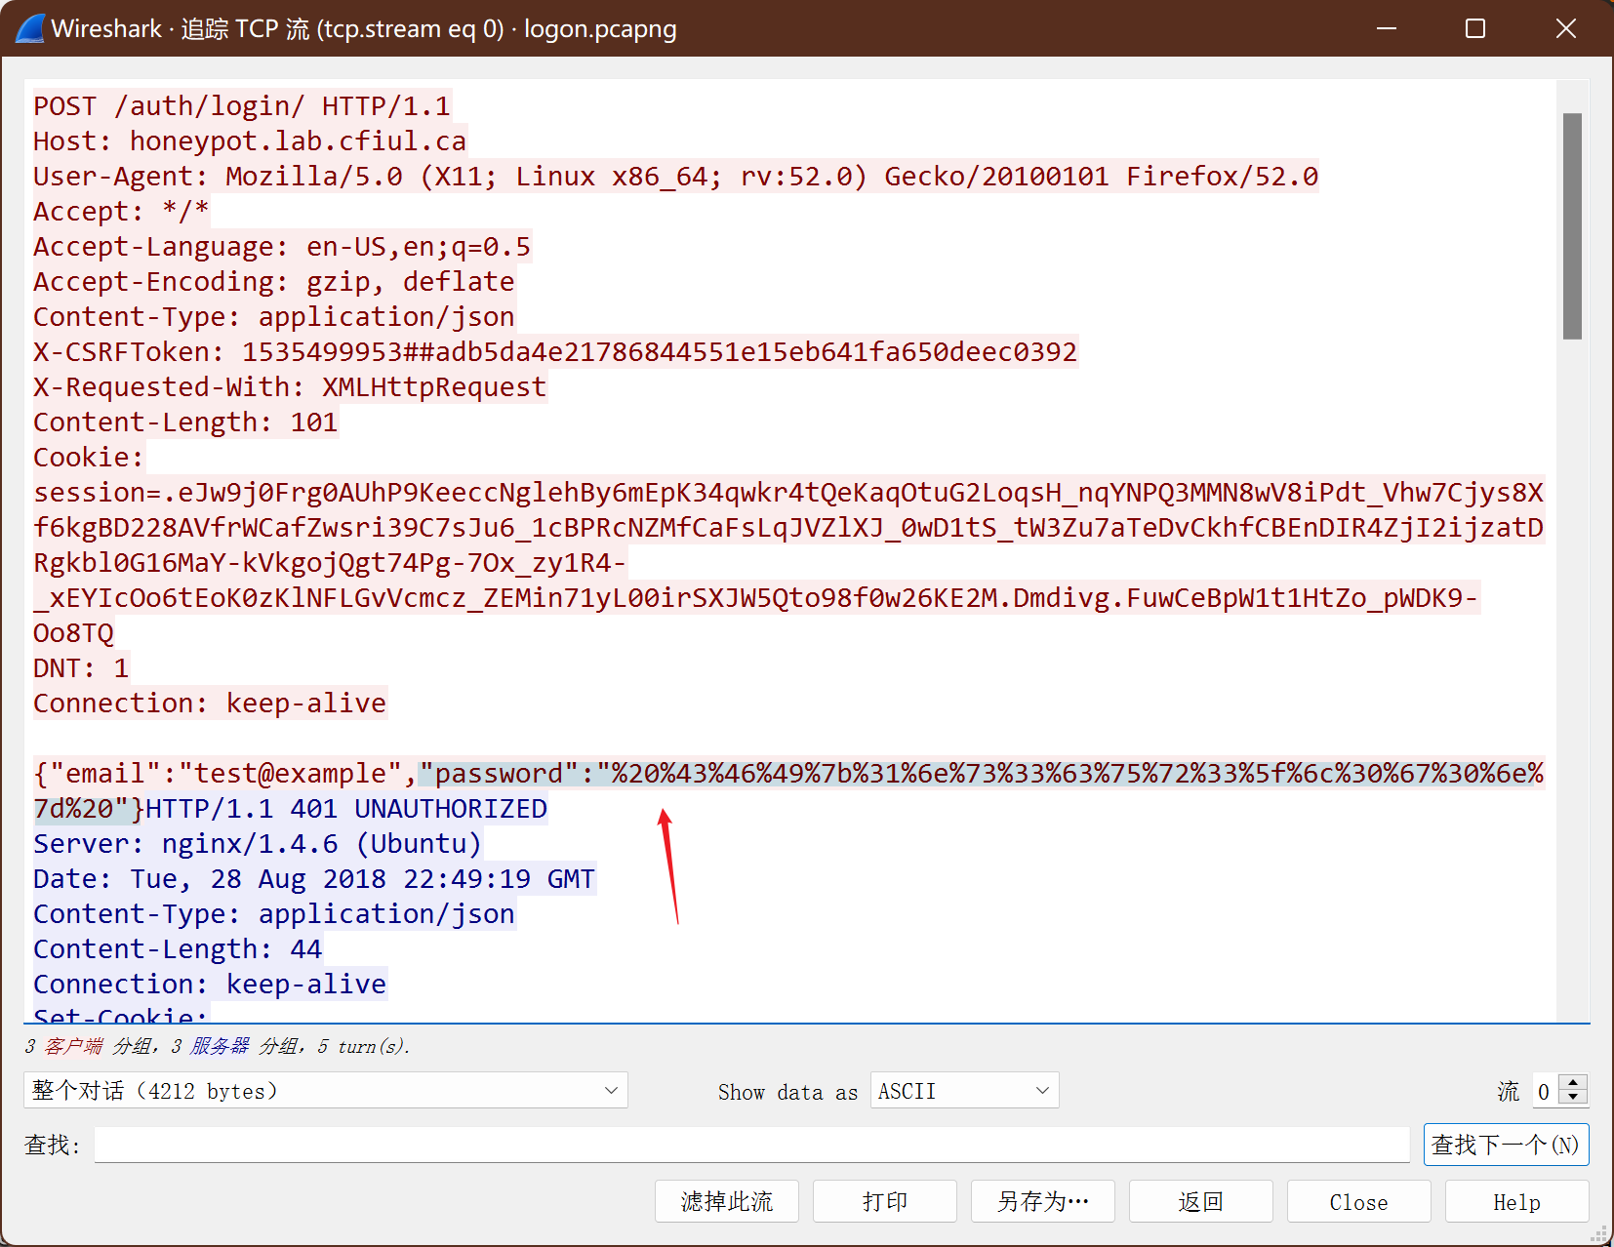Viewport: 1614px width, 1247px height.
Task: Click the vertical scrollbar thumb in stream view
Action: point(1572,226)
